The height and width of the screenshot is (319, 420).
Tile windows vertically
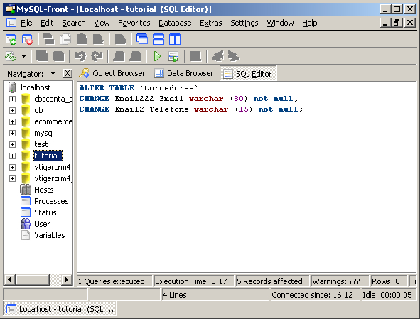pos(175,39)
